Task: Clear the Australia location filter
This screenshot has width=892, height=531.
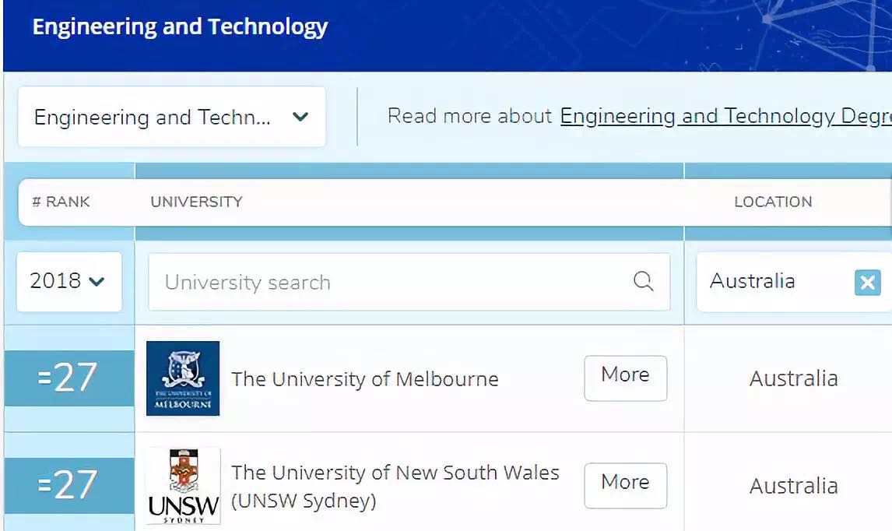Action: 867,282
